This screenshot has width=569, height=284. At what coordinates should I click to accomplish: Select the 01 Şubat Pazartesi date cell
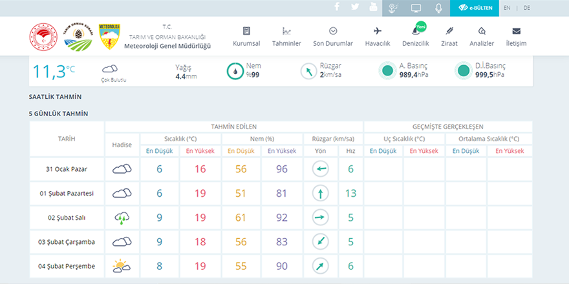pyautogui.click(x=67, y=193)
